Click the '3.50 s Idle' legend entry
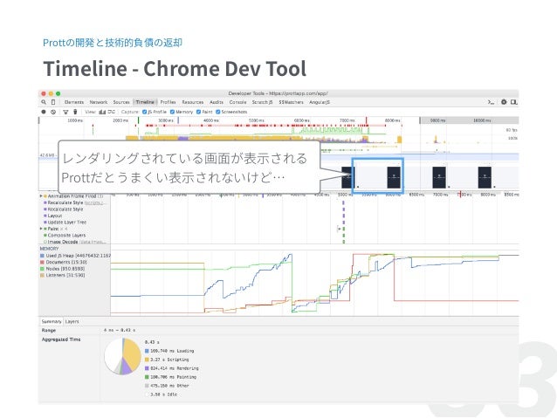This screenshot has width=557, height=418. point(161,394)
